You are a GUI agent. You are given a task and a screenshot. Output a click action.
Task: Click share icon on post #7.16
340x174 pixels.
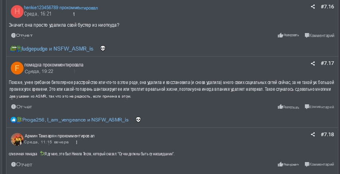click(313, 7)
